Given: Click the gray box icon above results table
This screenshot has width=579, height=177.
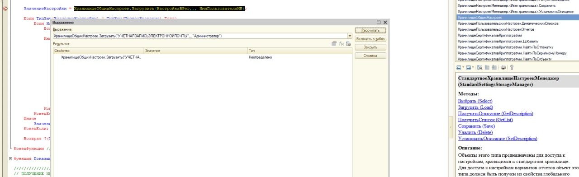Looking at the screenshot, I should [334, 44].
